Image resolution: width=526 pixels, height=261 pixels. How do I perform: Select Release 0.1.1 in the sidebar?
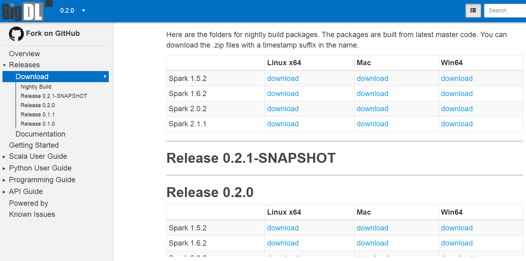pos(37,114)
